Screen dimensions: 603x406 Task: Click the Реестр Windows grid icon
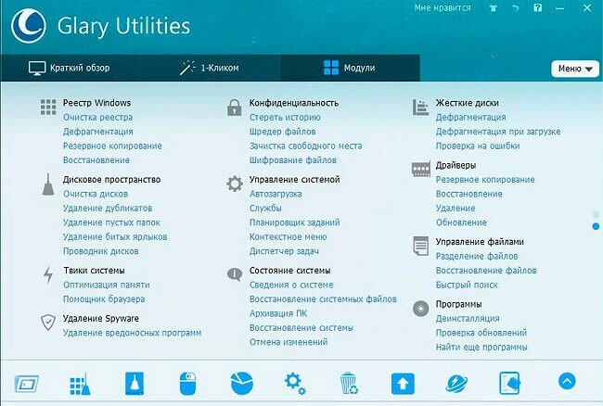[48, 108]
